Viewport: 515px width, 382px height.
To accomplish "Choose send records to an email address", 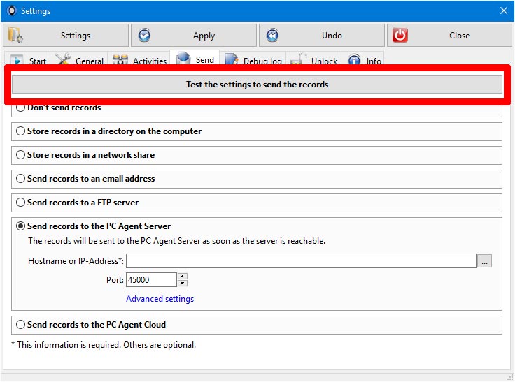I will pyautogui.click(x=21, y=179).
